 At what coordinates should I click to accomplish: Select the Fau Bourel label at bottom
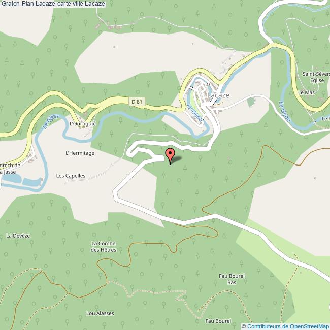[218, 321]
